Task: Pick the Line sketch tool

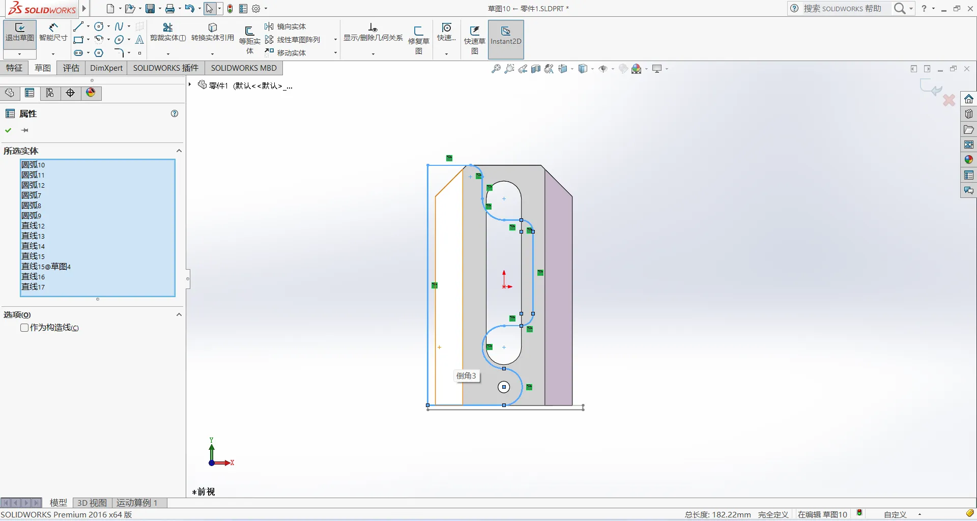Action: coord(78,26)
